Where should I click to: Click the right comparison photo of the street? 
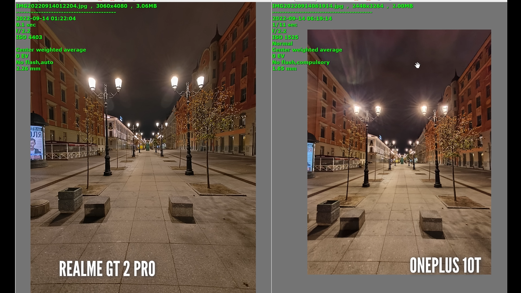coord(399,152)
